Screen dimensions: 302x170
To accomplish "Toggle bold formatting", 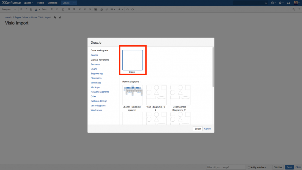I will tap(21, 9).
